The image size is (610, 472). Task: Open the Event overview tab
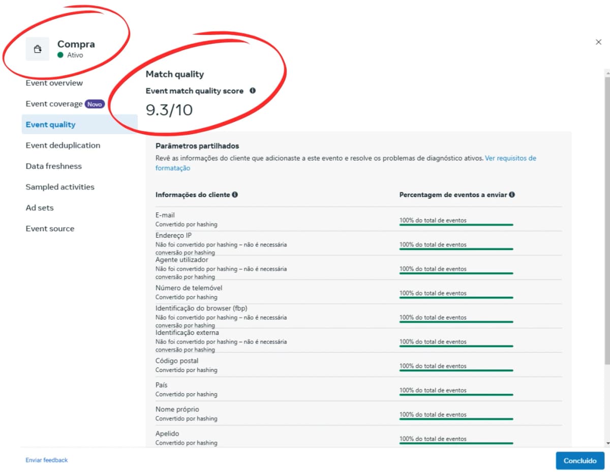[54, 83]
